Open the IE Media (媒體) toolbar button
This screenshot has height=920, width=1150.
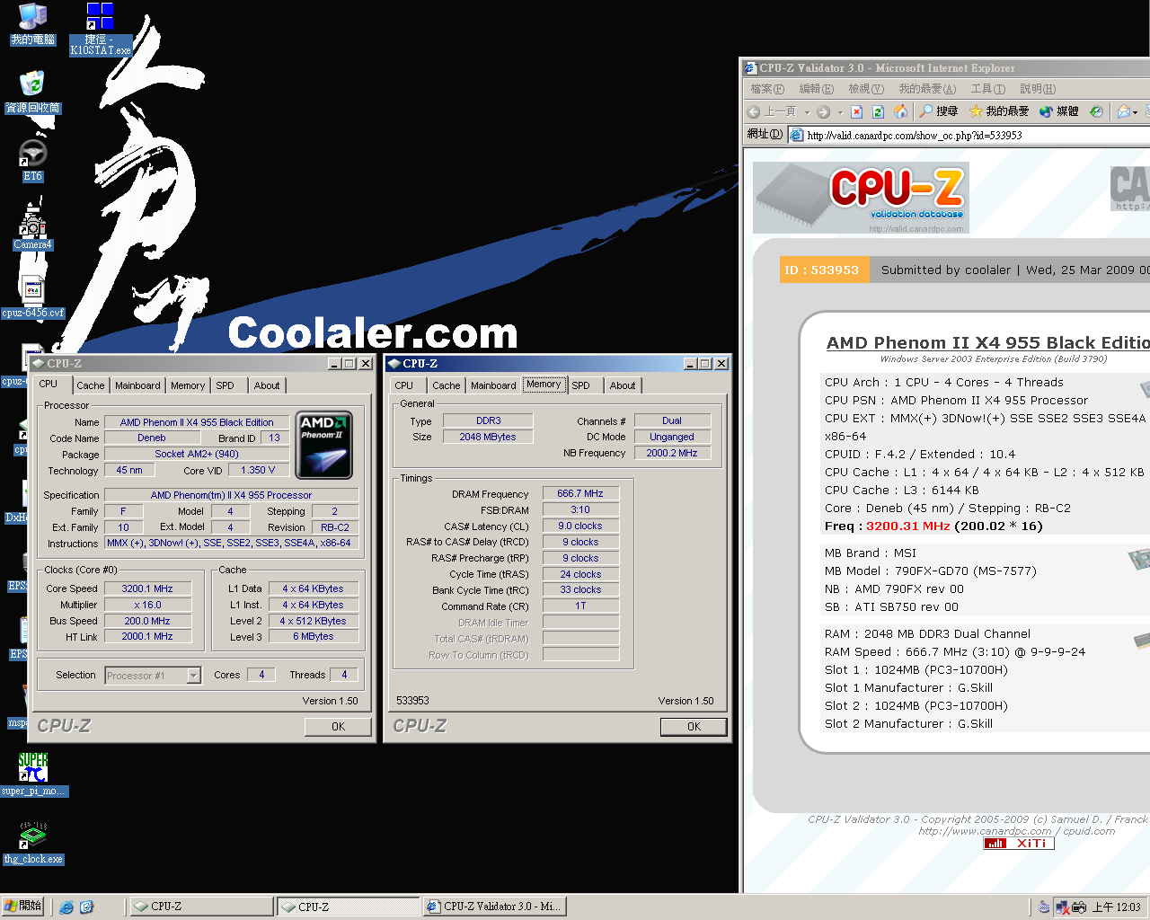(x=1058, y=111)
